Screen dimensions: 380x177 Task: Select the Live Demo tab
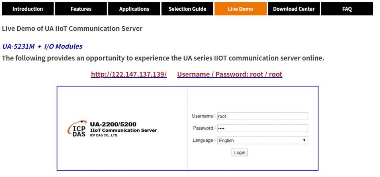(240, 9)
